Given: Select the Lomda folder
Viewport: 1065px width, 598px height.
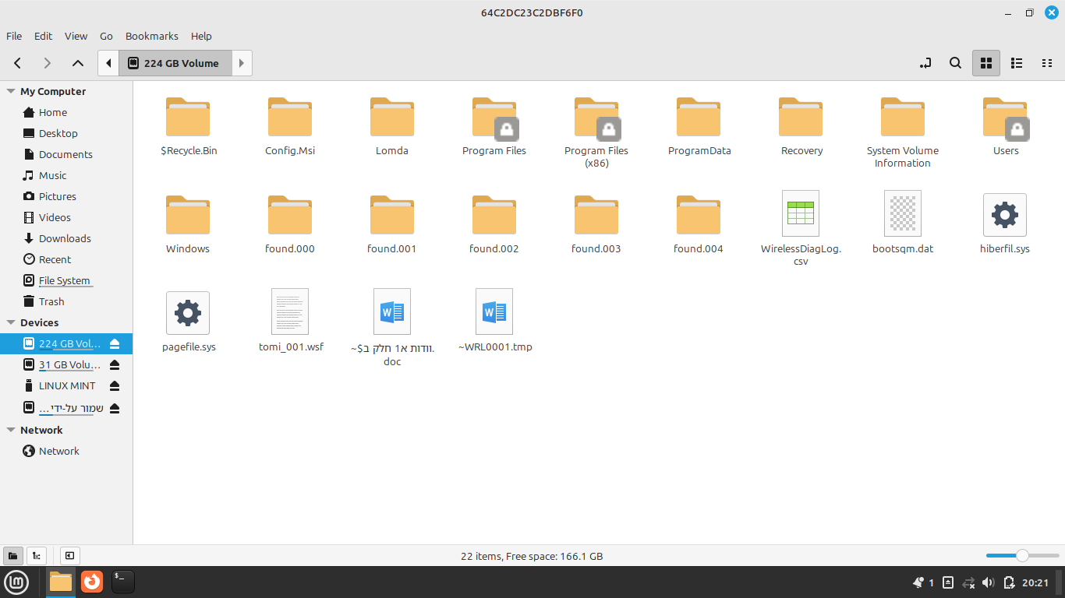Looking at the screenshot, I should click(x=392, y=126).
